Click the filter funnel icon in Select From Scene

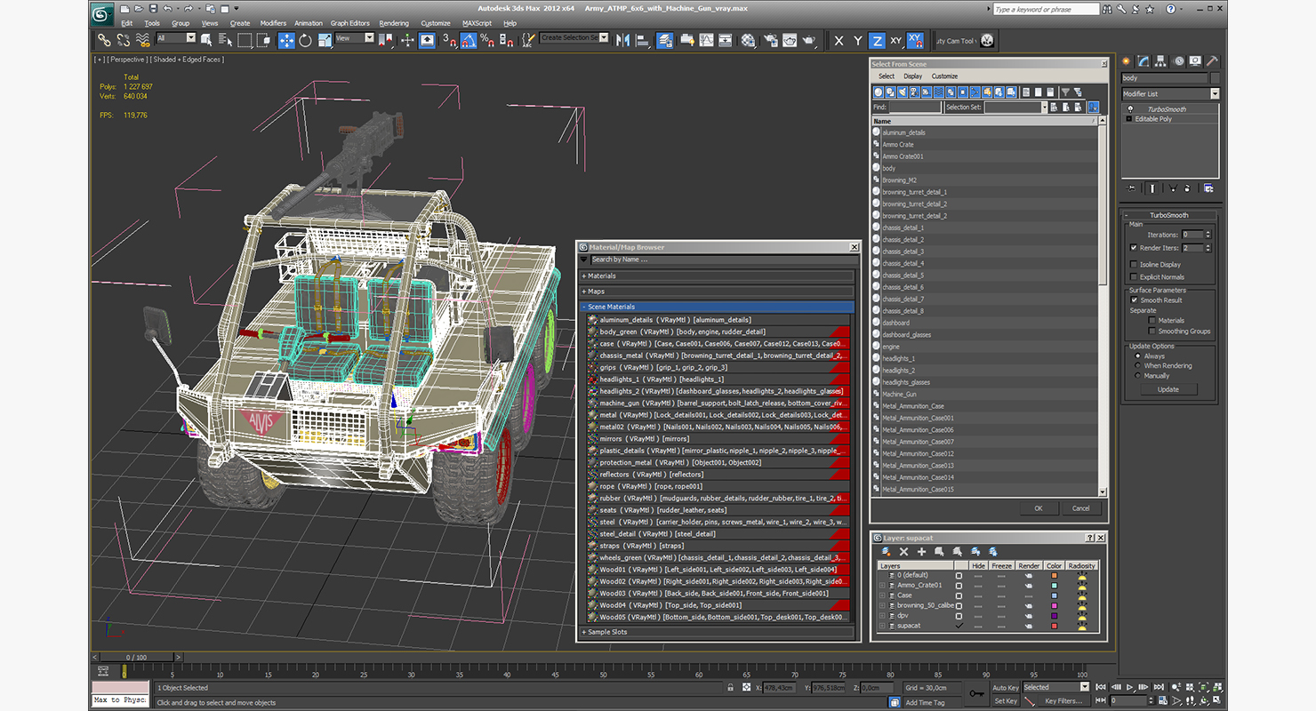[1065, 92]
